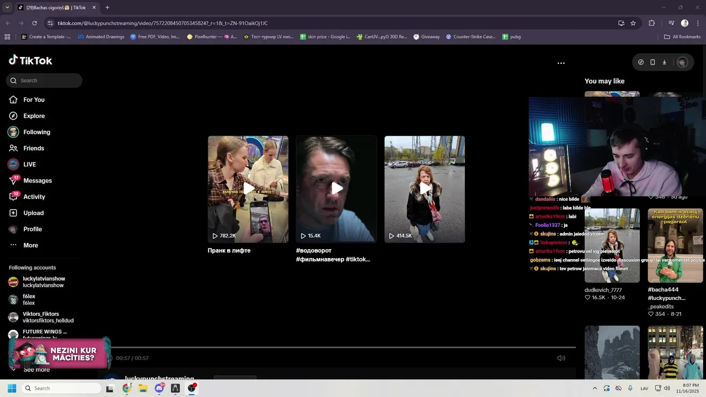Open the TikTok profile avatar menu

(x=682, y=62)
